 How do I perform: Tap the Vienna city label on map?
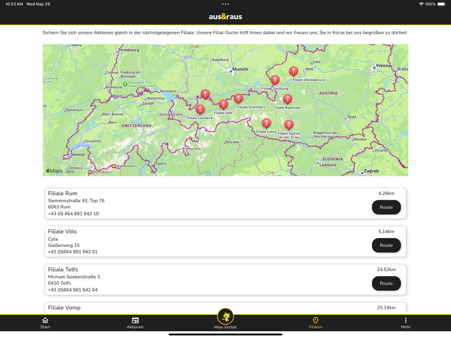tap(383, 65)
